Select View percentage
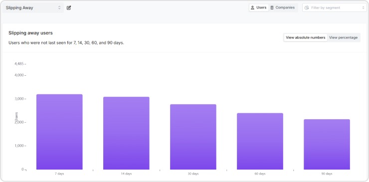The height and width of the screenshot is (182, 369). coord(343,37)
